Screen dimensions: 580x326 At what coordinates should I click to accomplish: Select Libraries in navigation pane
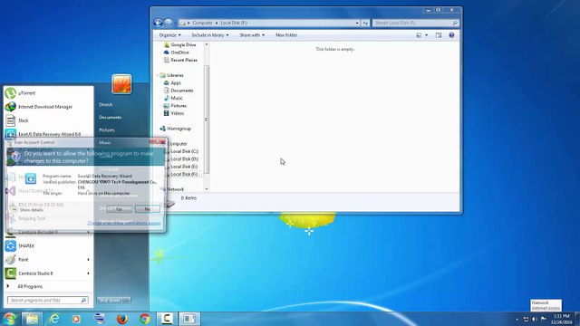click(171, 75)
